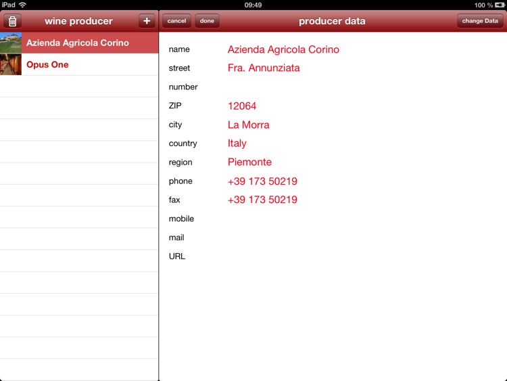Open the Azienda Agricola Corino thumbnail image
Viewport: 507px width, 381px height.
pos(11,43)
